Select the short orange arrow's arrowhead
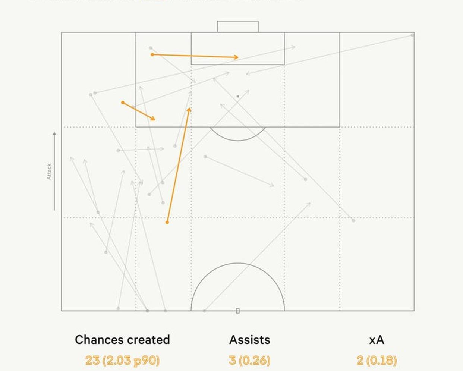463x371 pixels. click(x=153, y=119)
